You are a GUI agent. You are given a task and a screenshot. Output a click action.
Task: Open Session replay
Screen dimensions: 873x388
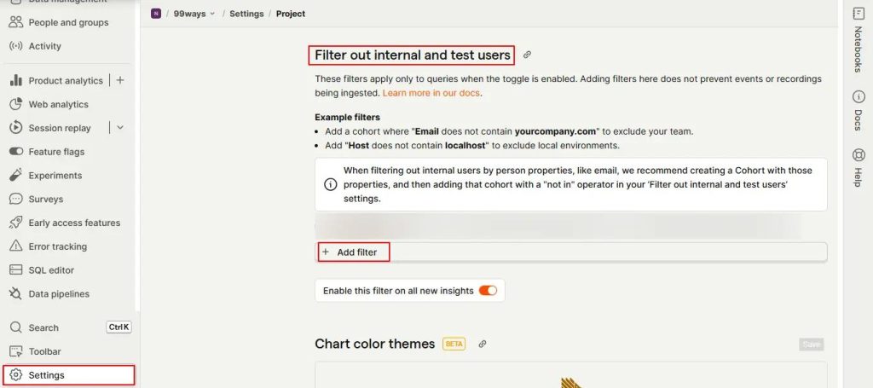point(60,128)
